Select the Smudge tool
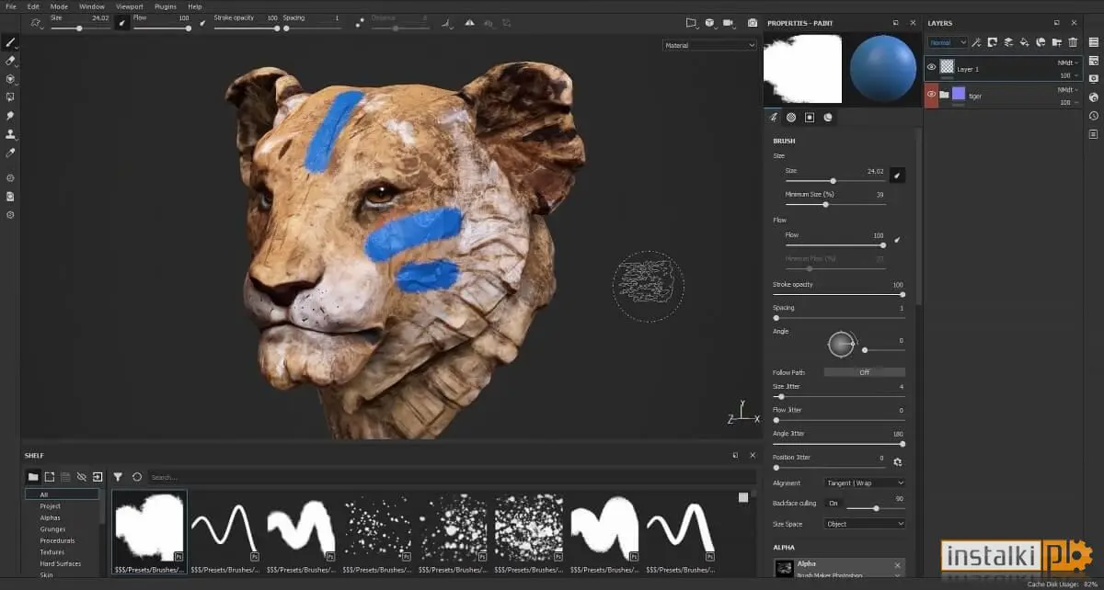The image size is (1104, 590). click(10, 116)
